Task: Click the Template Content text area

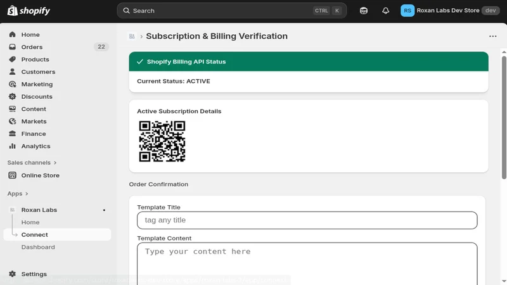Action: (307, 263)
